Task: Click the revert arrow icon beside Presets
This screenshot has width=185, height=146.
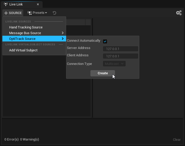Action: tap(54, 13)
